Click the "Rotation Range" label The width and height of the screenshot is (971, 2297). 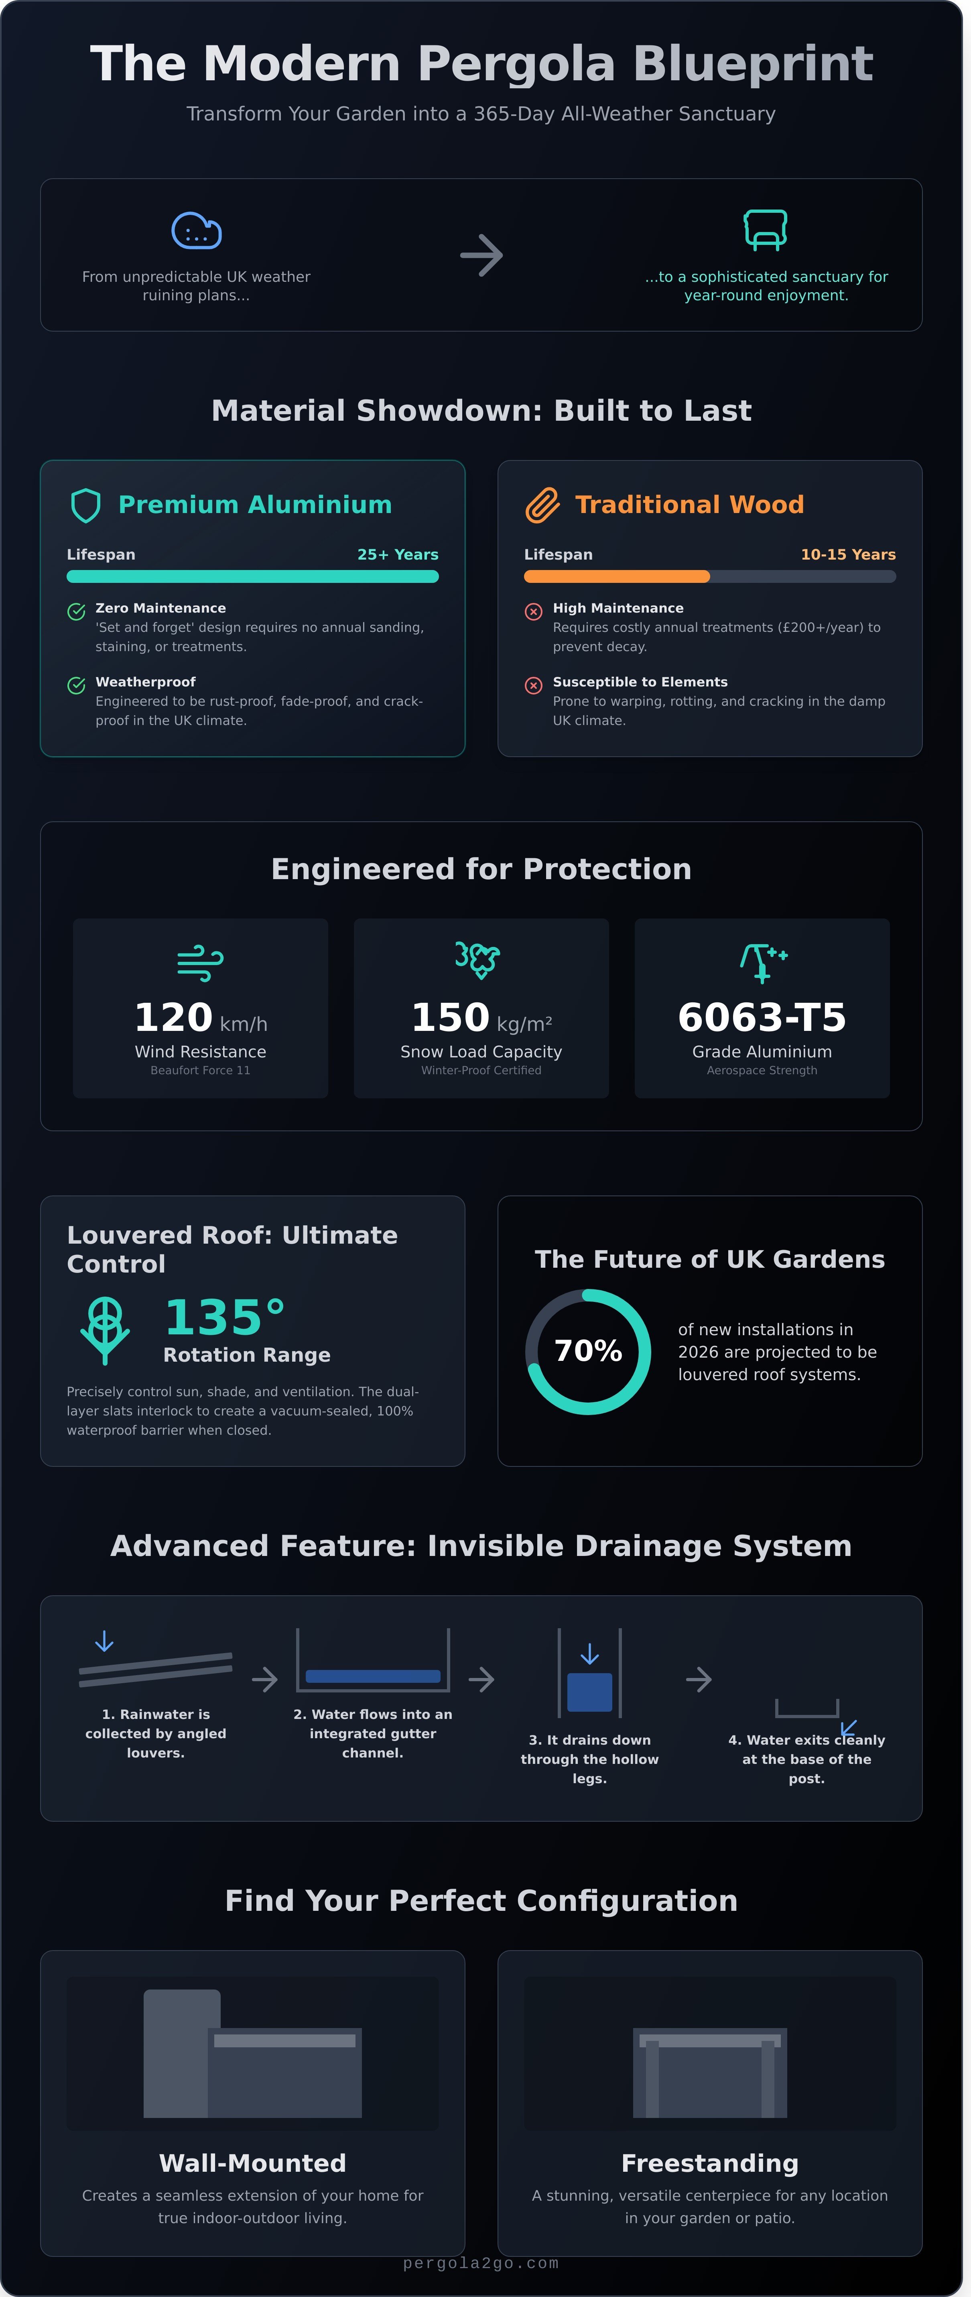pyautogui.click(x=247, y=1354)
